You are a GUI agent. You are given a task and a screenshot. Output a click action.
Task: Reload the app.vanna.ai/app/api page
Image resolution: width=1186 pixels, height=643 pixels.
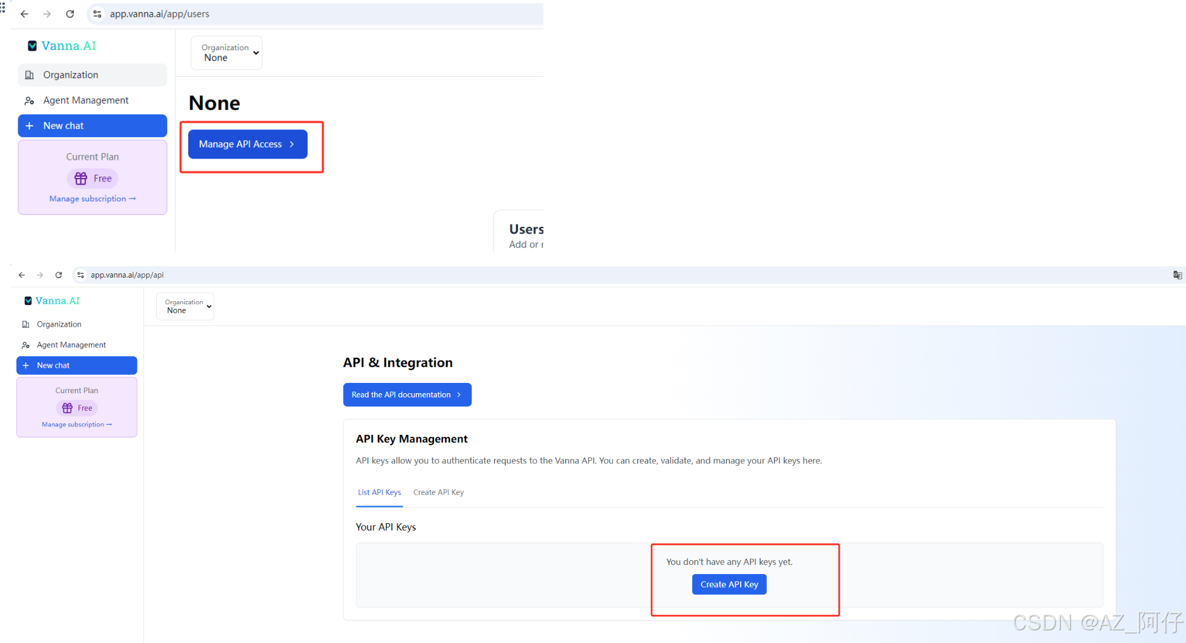pos(59,275)
